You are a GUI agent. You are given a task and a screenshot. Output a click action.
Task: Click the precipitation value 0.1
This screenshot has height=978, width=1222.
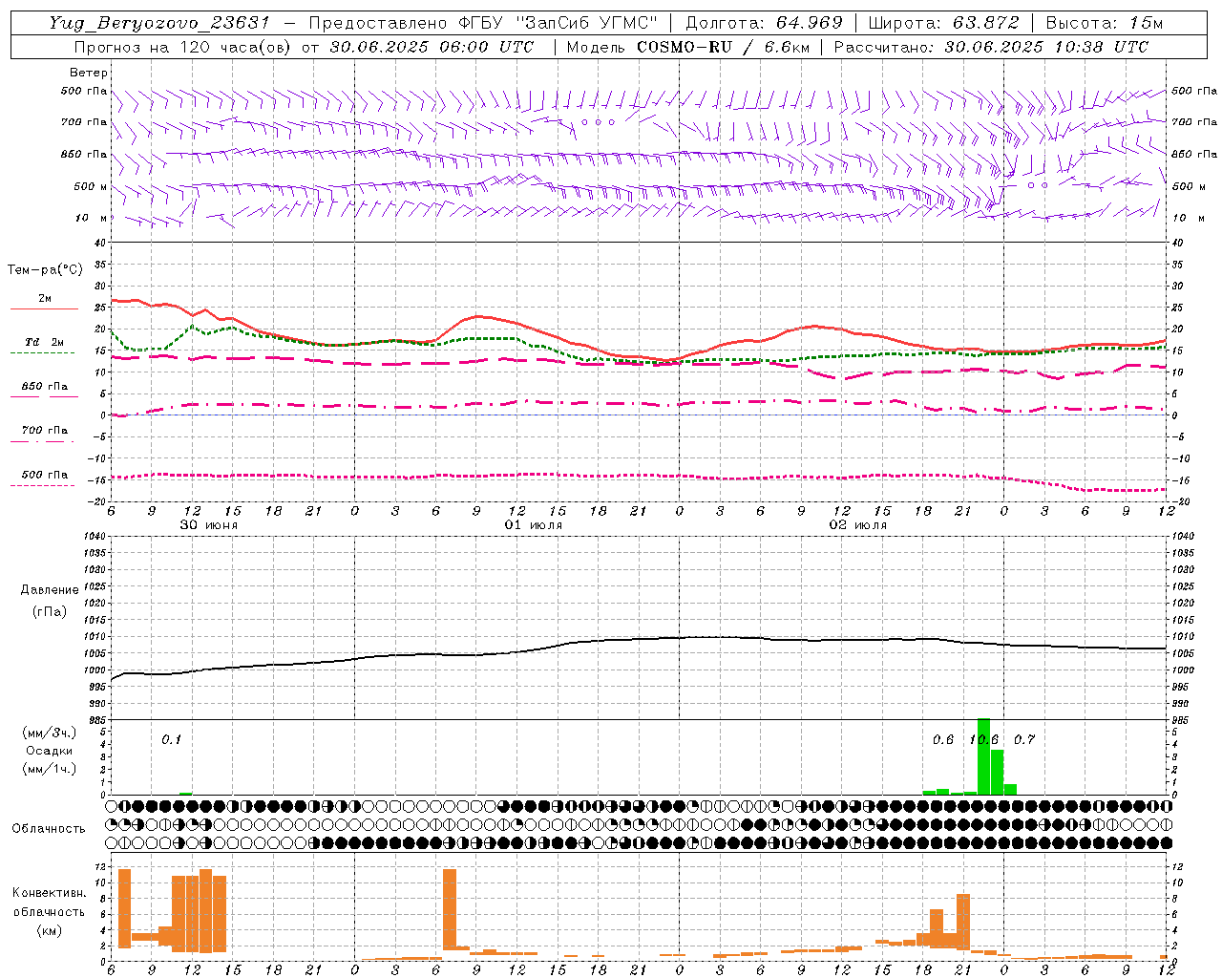171,739
